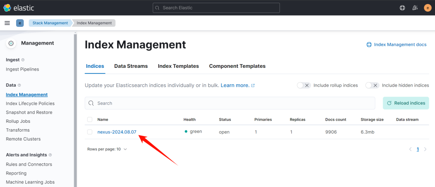Viewport: 435px width, 187px height.
Task: Click the magnifier icon in Search Elastic bar
Action: [157, 8]
